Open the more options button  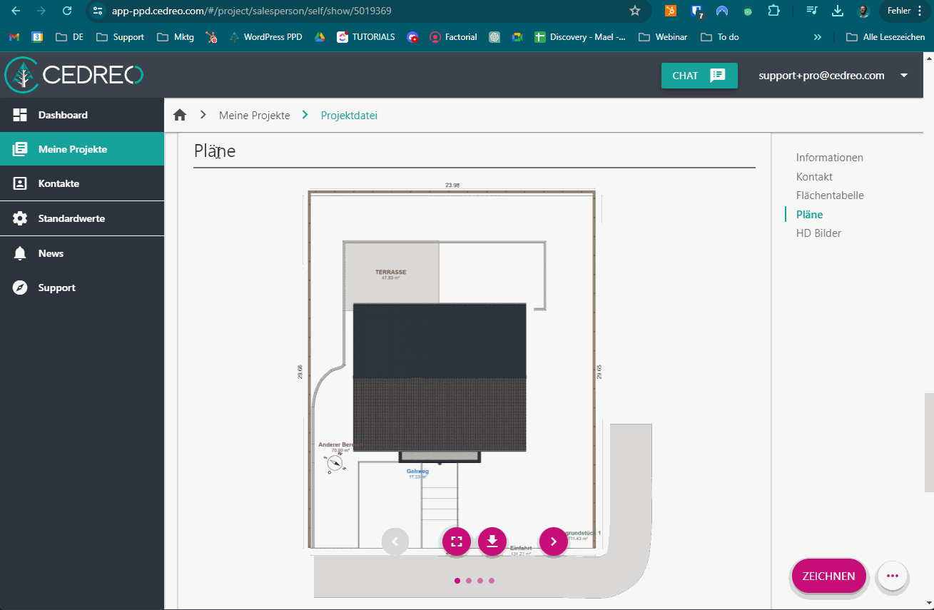click(x=892, y=576)
